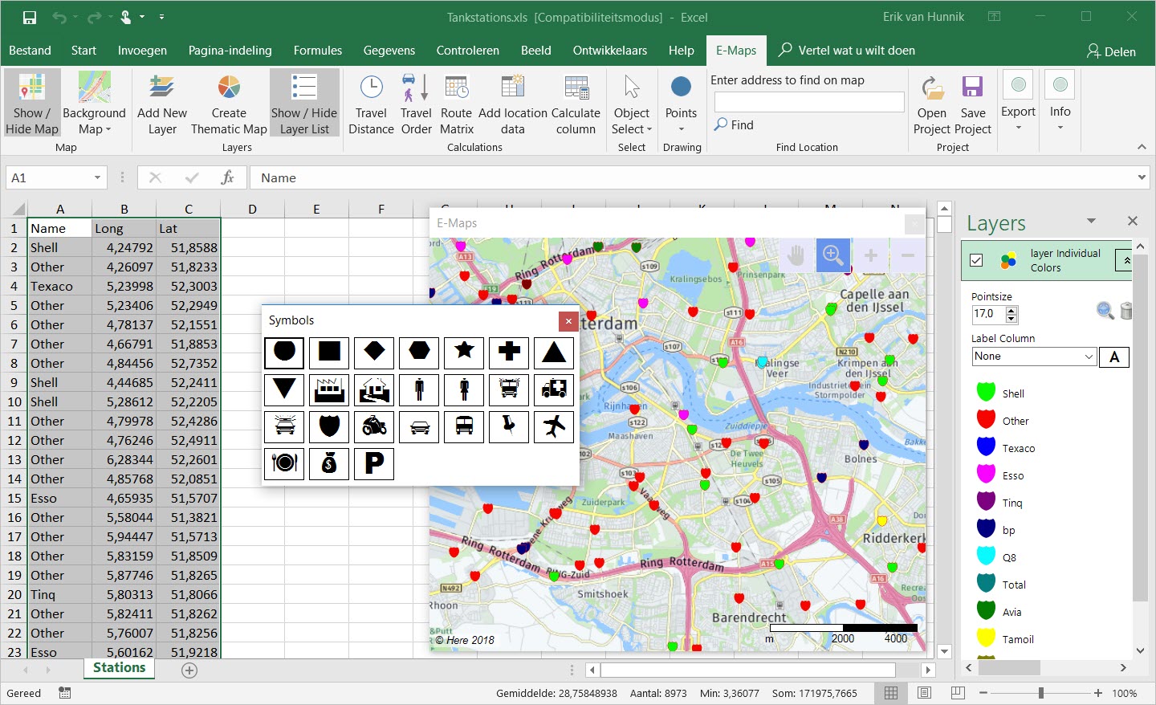The image size is (1156, 705).
Task: Zoom in with the map plus button
Action: [x=870, y=255]
